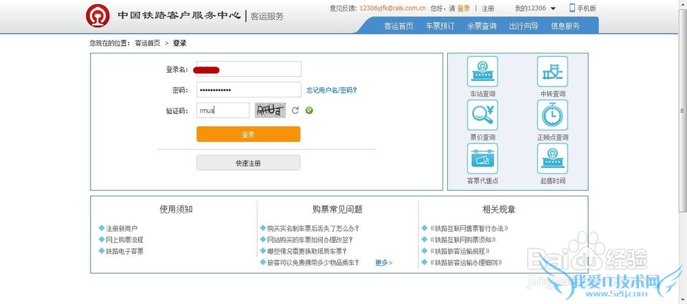Open 《铁路旅客运输规程》 link
This screenshot has width=687, height=304.
click(x=460, y=251)
